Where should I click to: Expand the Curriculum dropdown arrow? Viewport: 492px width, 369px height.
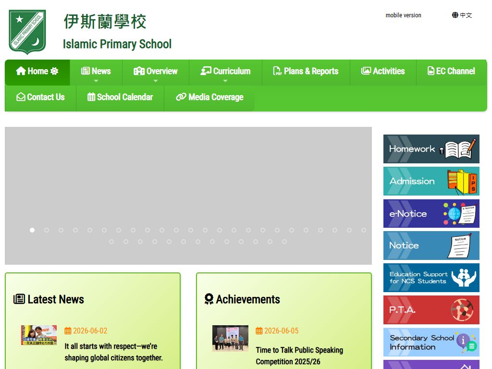[x=225, y=81]
